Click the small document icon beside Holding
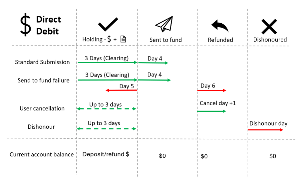 pos(123,39)
